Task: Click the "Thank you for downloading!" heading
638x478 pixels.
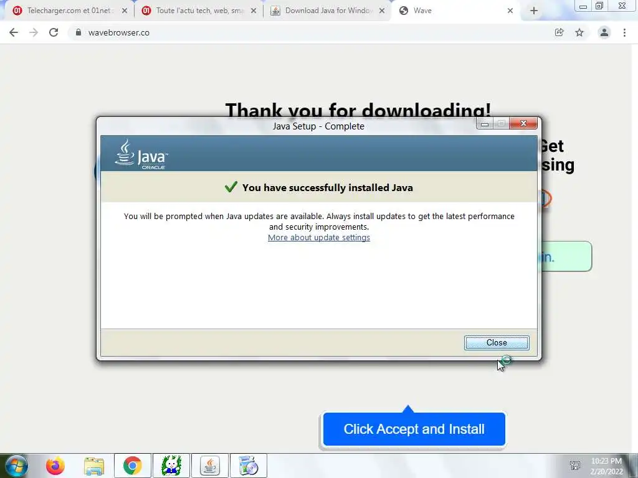Action: (x=358, y=110)
